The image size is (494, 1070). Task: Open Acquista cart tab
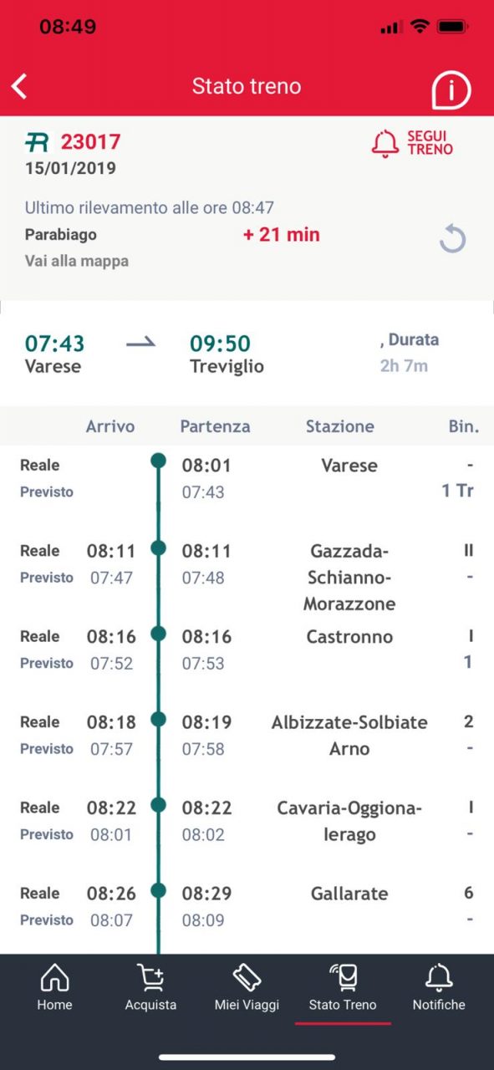[x=150, y=987]
